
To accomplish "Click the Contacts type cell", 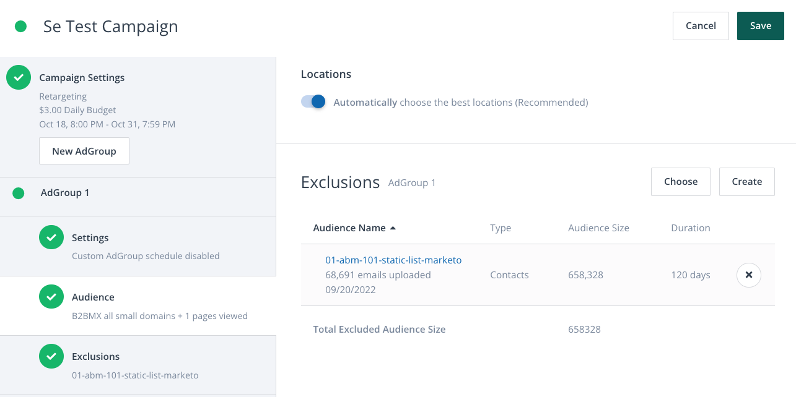I will (x=509, y=275).
